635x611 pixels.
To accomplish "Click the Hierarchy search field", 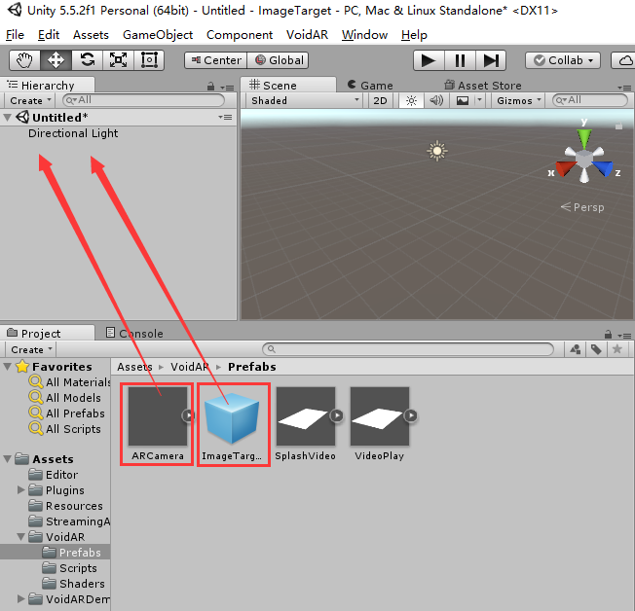I will [x=143, y=100].
